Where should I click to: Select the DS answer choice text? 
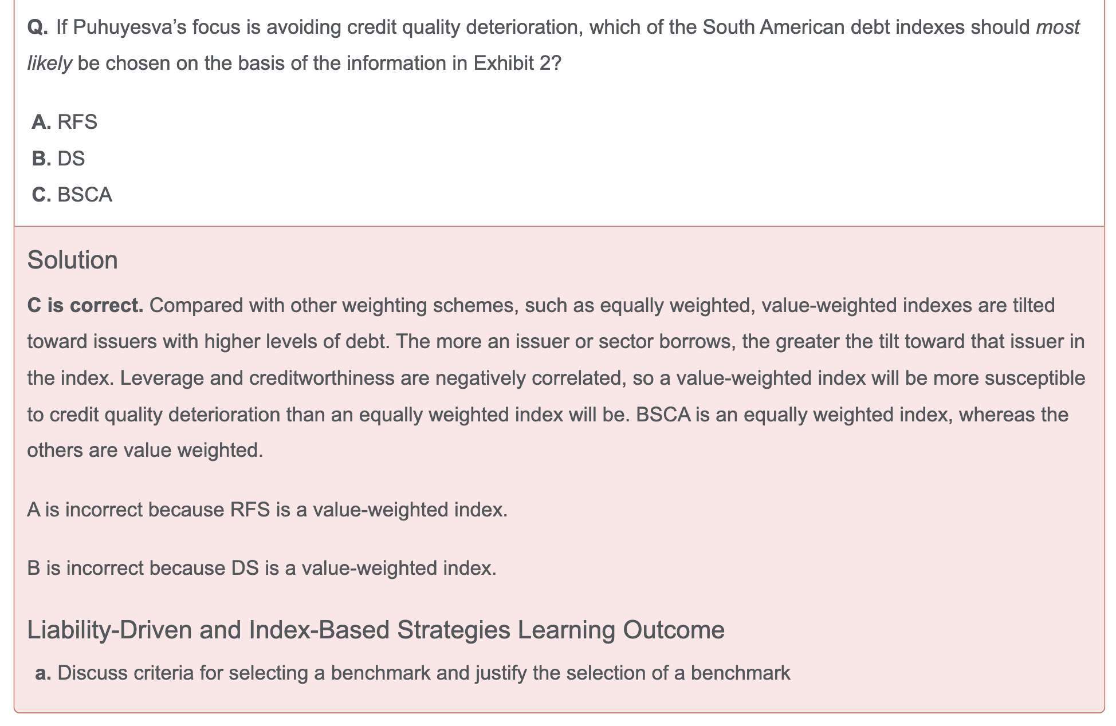[x=71, y=159]
